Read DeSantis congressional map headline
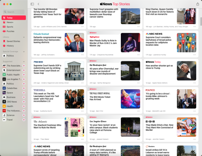202x156 pixels. pyautogui.click(x=47, y=40)
